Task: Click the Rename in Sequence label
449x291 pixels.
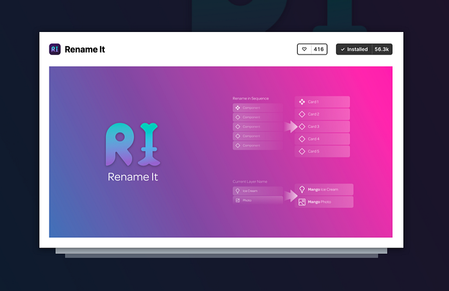Action: click(x=251, y=99)
